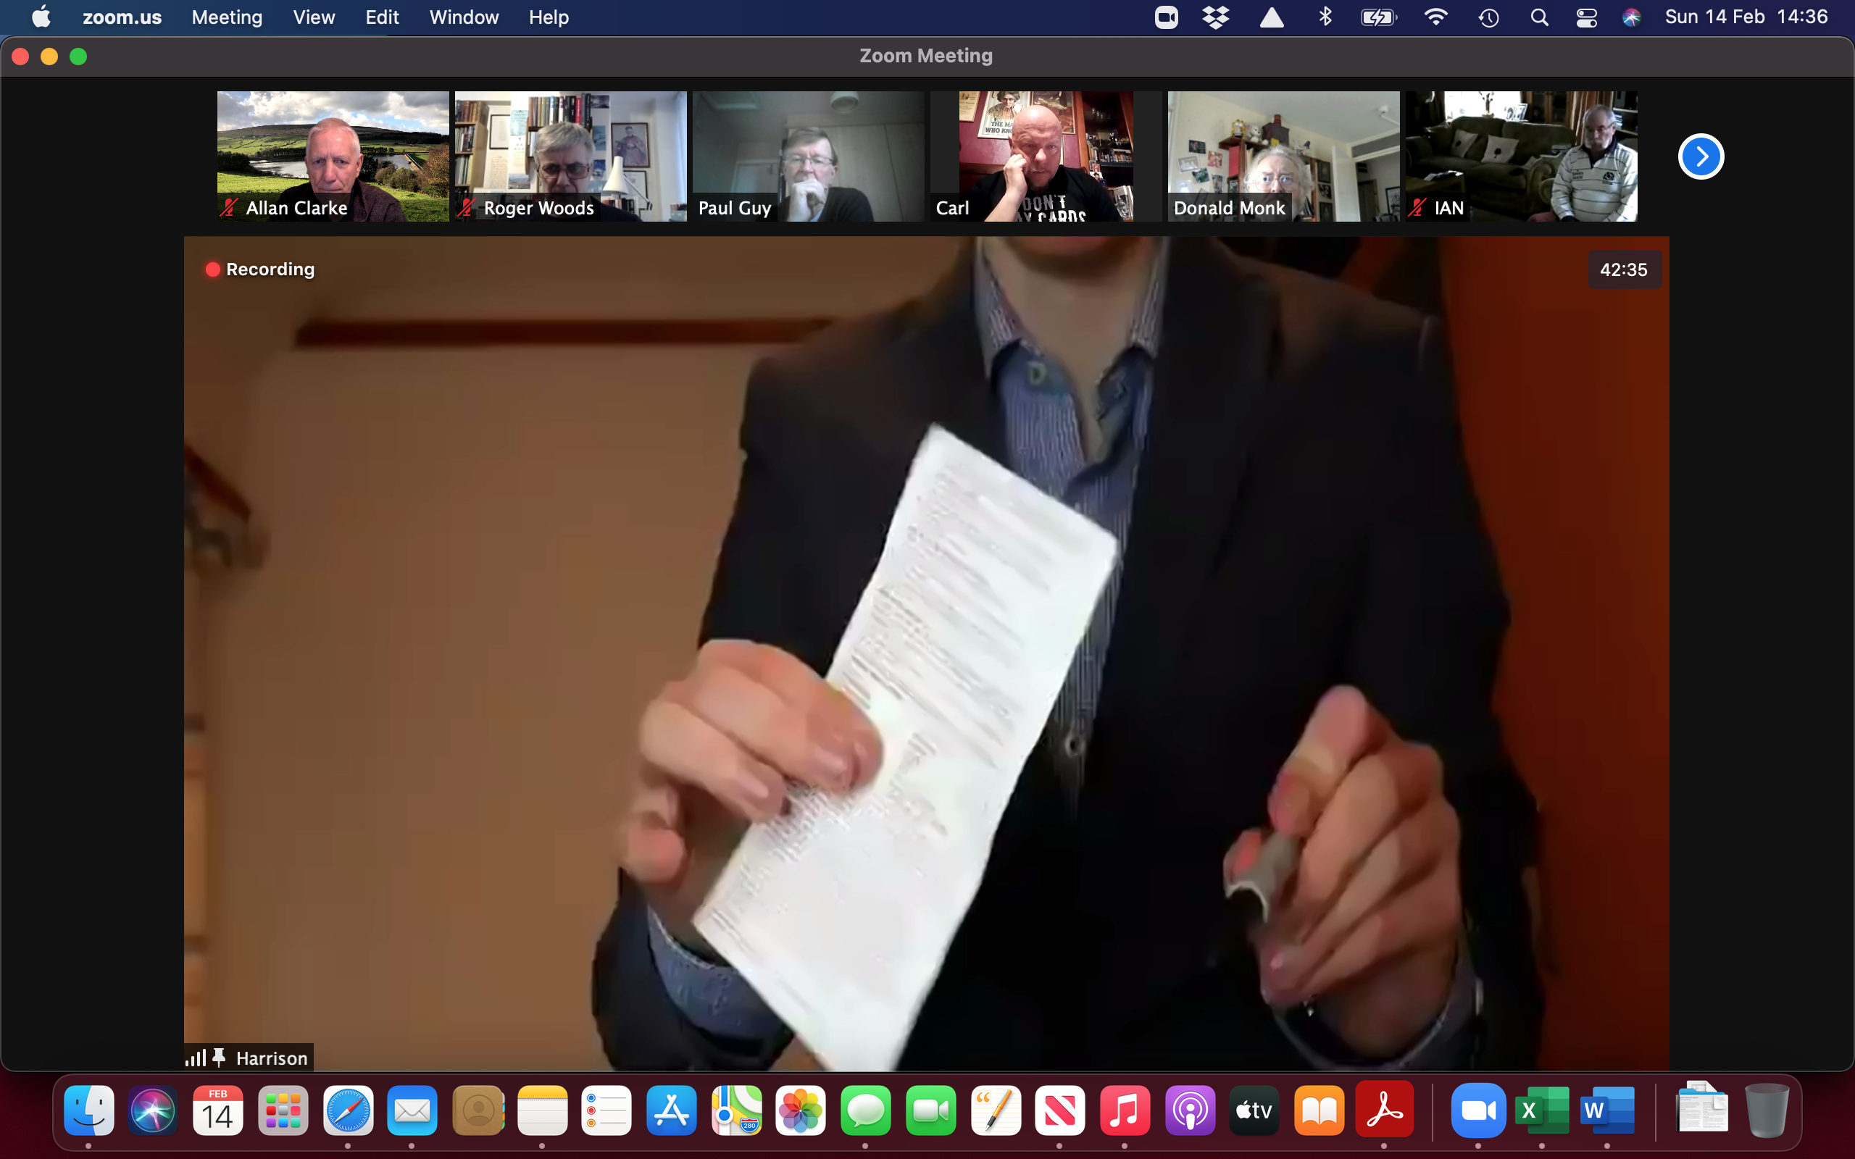Open FaceTime from the Dock
Viewport: 1855px width, 1159px height.
coord(930,1110)
